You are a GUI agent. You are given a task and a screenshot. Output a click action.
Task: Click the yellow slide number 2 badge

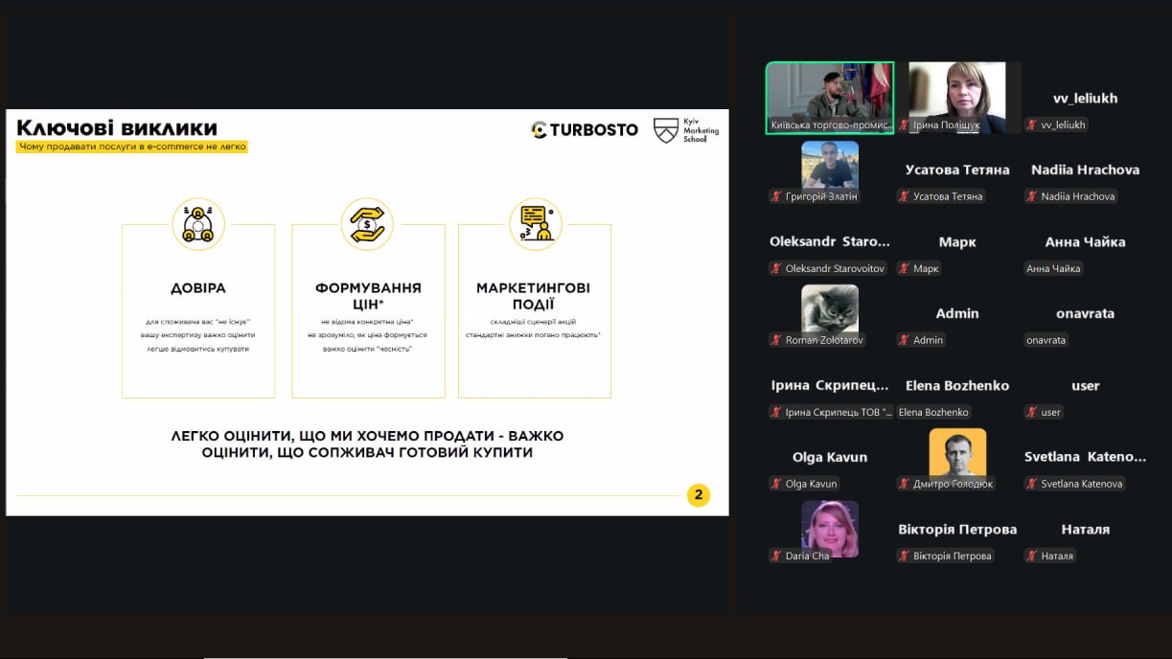point(699,495)
